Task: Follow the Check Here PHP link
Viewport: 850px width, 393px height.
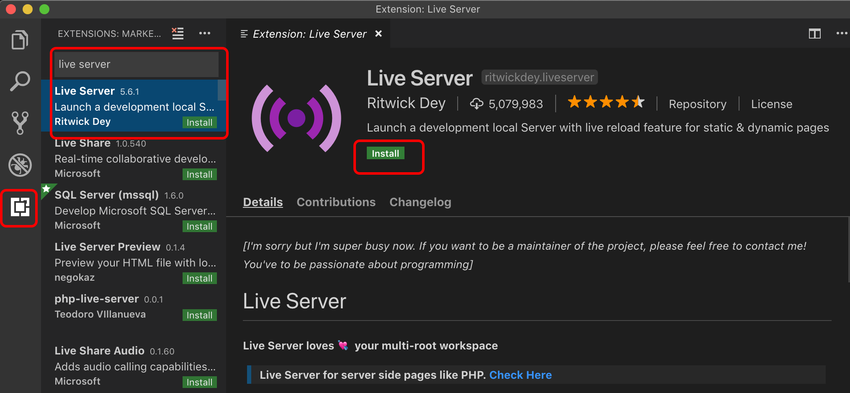Action: click(520, 375)
